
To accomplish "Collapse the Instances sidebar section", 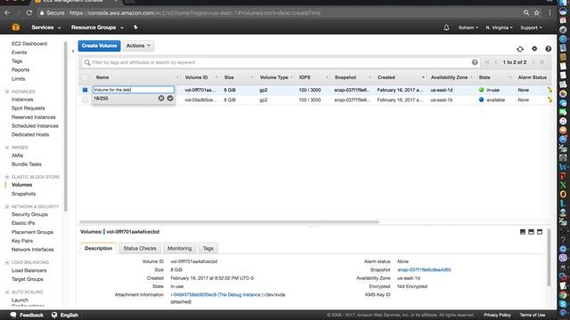I will [x=7, y=92].
